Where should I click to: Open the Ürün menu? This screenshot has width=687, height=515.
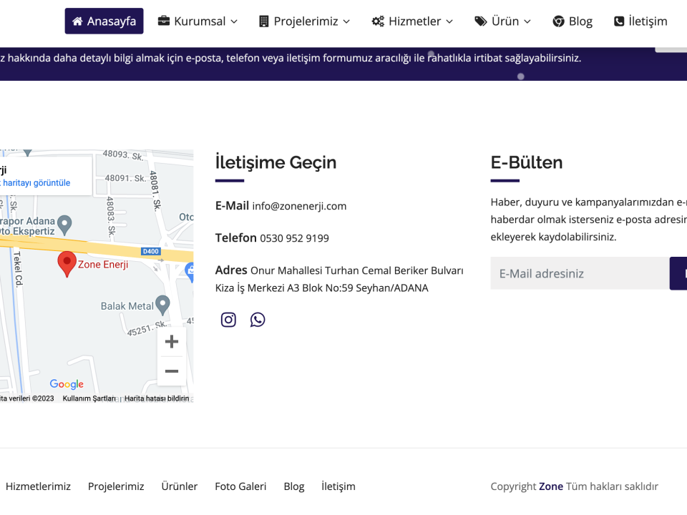pos(502,21)
